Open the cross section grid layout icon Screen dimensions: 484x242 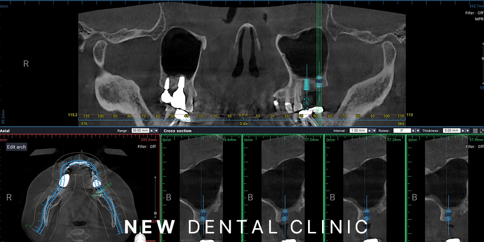point(475,130)
